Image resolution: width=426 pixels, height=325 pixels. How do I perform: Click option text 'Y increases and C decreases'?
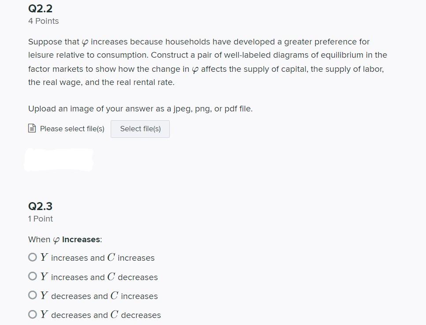[99, 277]
